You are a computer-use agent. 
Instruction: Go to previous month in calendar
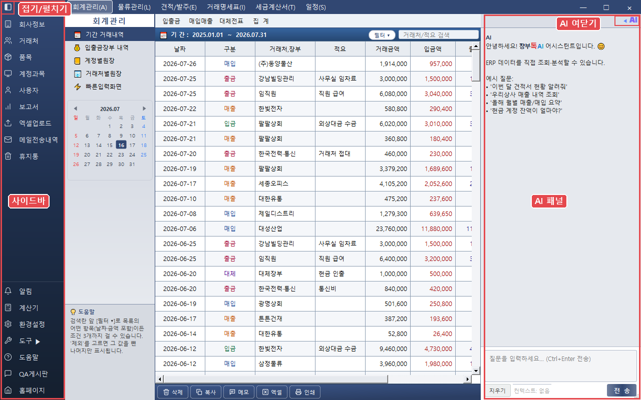click(x=76, y=108)
